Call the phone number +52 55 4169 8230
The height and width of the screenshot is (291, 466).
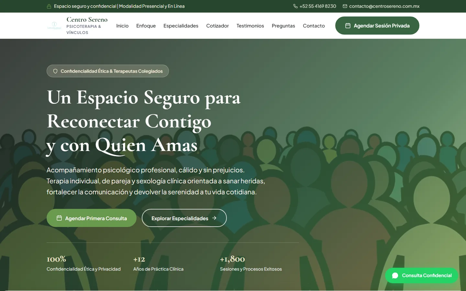[x=318, y=6]
